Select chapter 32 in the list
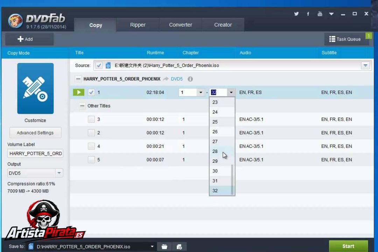The width and height of the screenshot is (378, 252). [220, 191]
